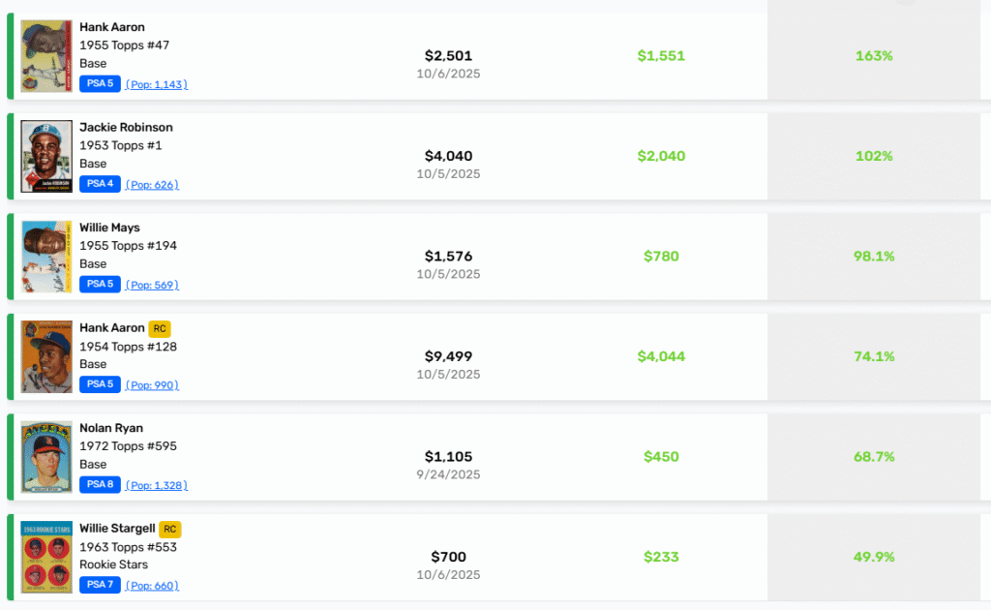Click the PSA 8 badge for Nolan Ryan
Screen dimensions: 991x610
point(100,485)
